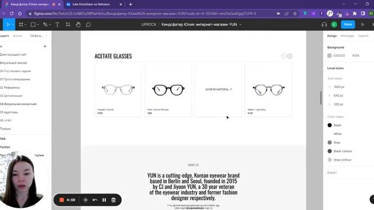Select the Hand tool
The image size is (374, 210).
78,24
